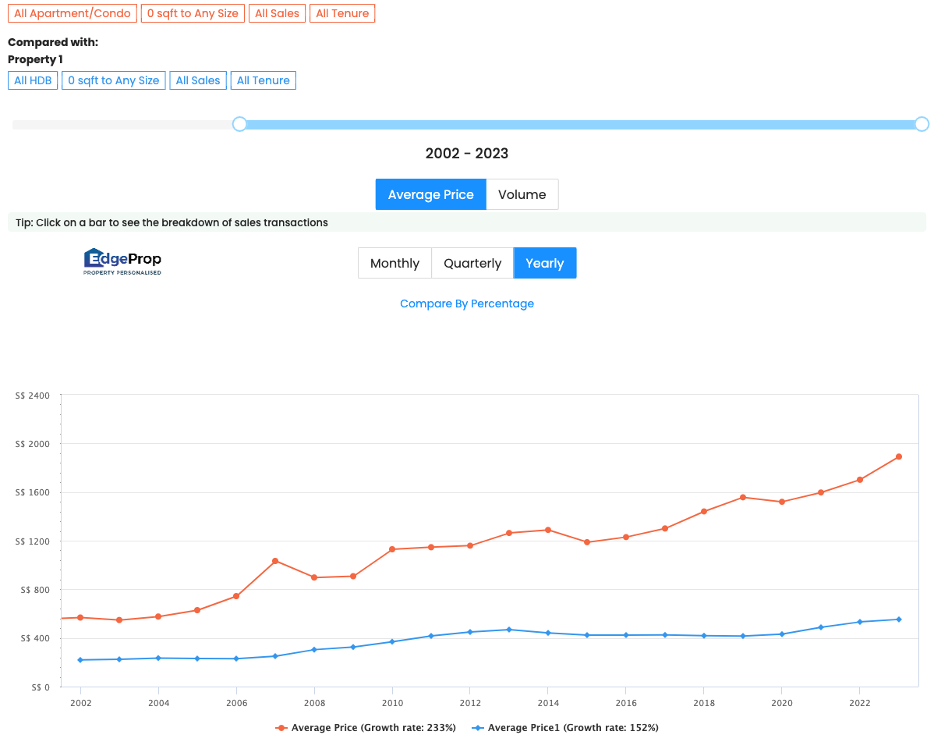Select the Yearly interval
This screenshot has height=749, width=934.
(544, 263)
